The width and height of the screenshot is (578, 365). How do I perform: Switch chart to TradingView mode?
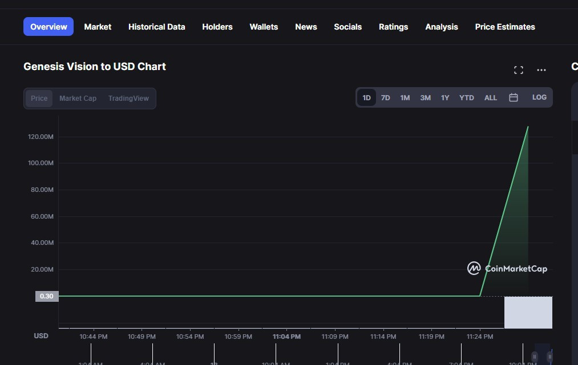point(128,99)
